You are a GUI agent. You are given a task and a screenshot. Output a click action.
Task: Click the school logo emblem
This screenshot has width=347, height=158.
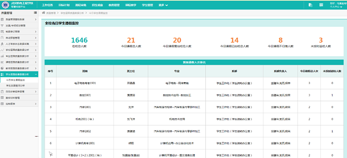[6, 5]
